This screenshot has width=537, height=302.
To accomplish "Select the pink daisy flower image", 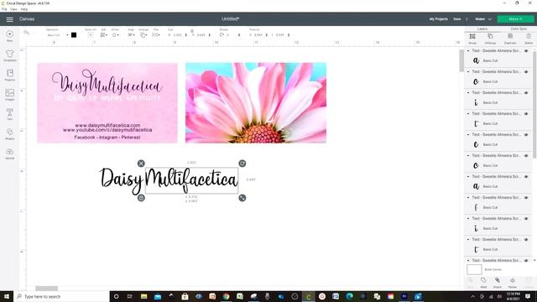I will [x=256, y=102].
